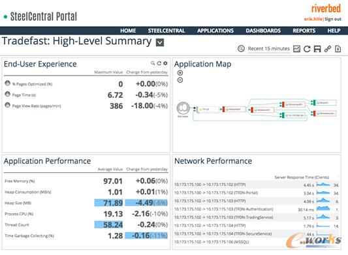Click the sparkline chart for 4.45 s row
The image size is (348, 255).
(323, 185)
